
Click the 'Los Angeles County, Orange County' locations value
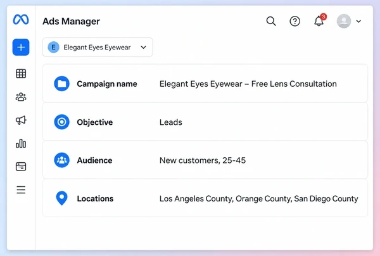pyautogui.click(x=258, y=199)
